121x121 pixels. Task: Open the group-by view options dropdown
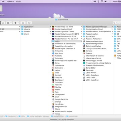coord(9,23)
